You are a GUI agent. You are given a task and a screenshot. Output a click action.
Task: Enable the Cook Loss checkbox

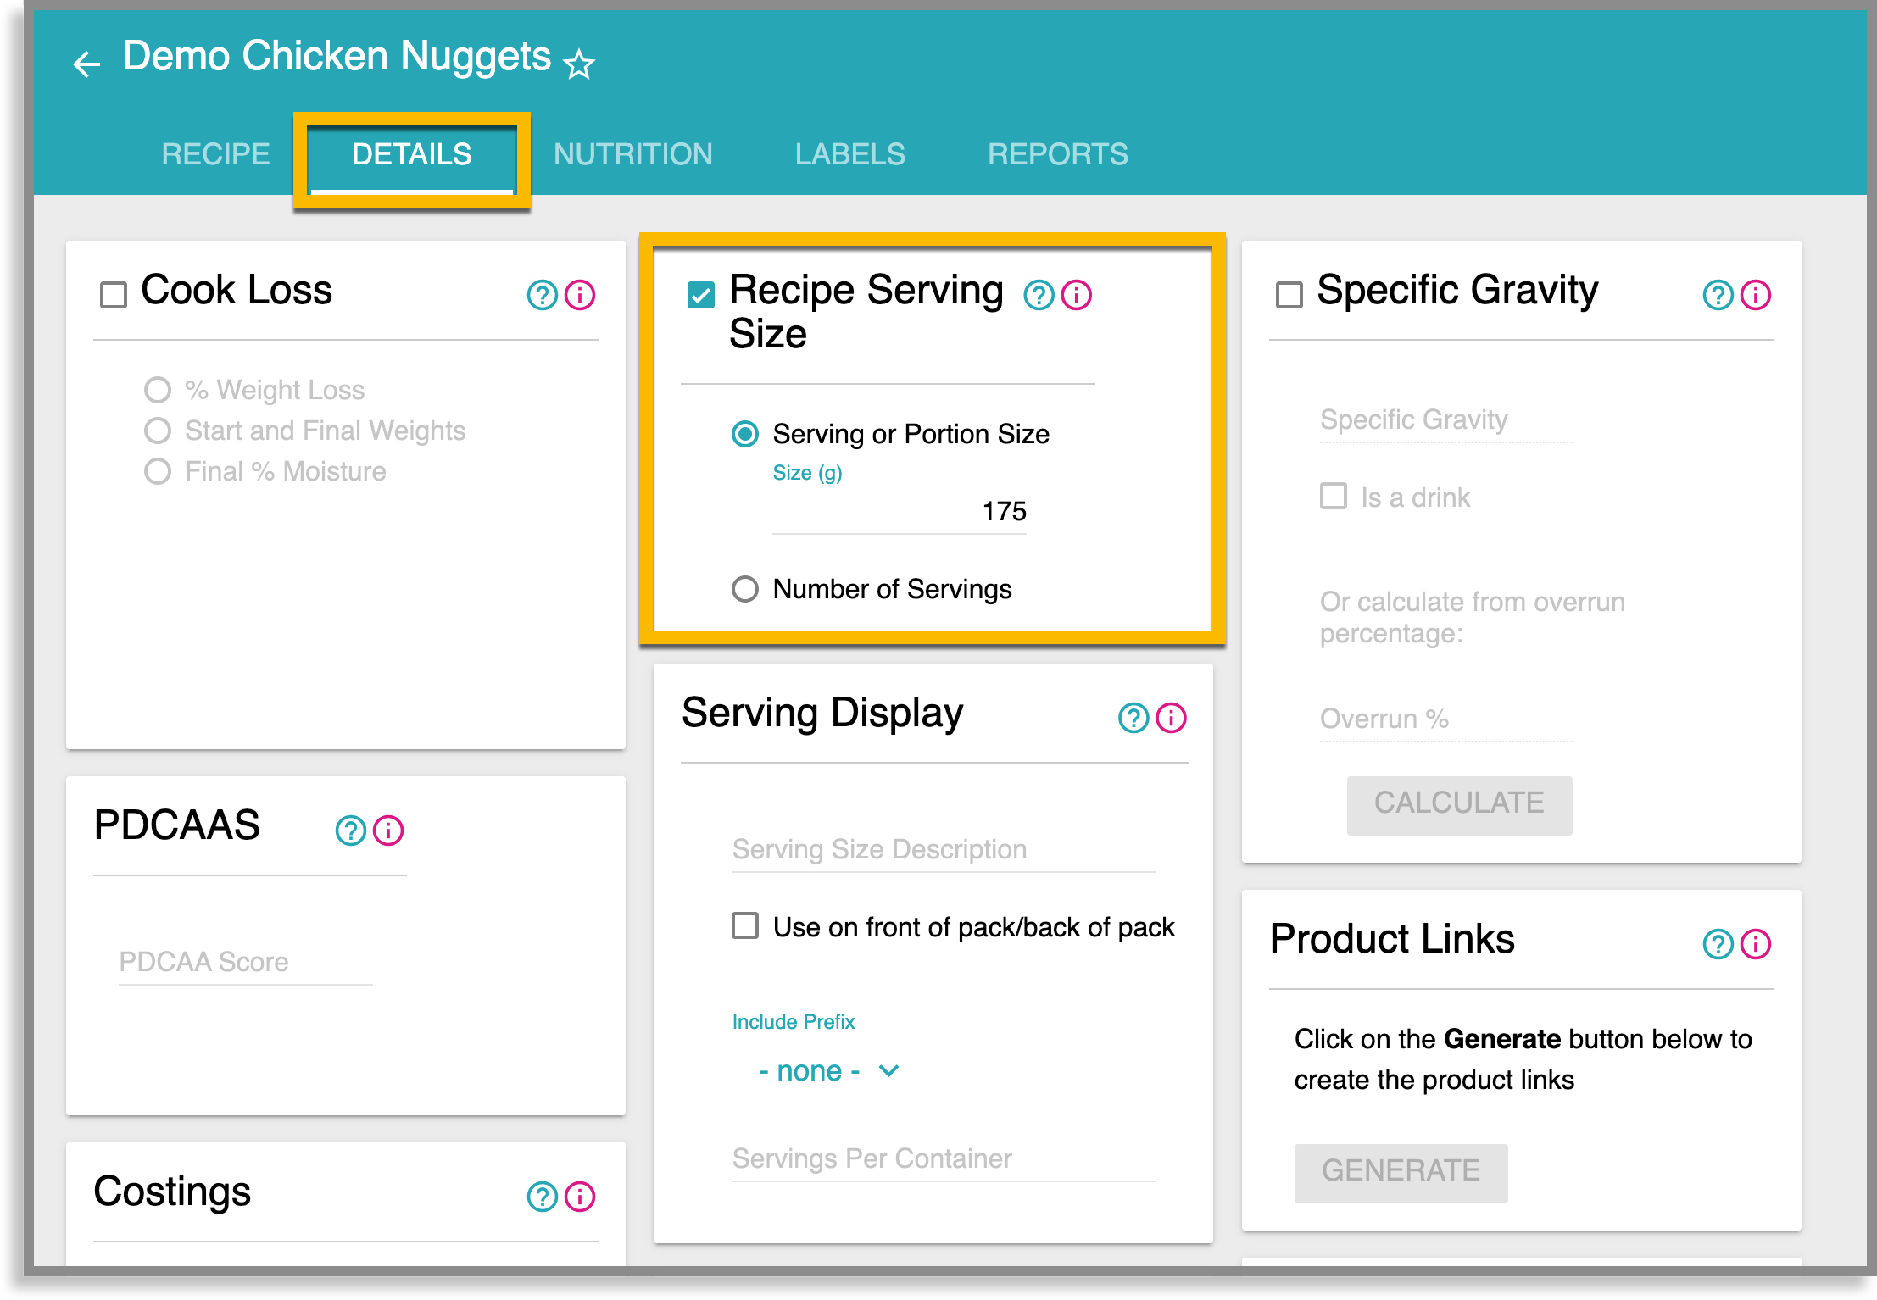point(113,292)
